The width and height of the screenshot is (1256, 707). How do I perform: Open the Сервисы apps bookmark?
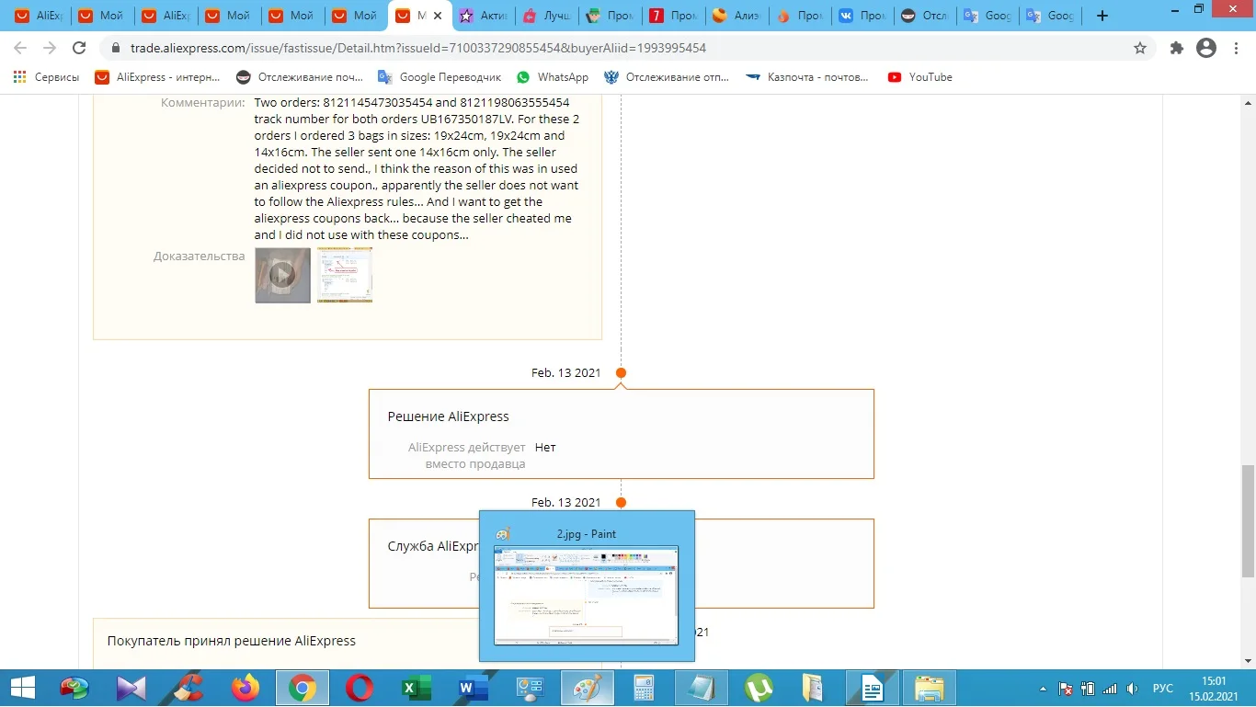click(46, 77)
